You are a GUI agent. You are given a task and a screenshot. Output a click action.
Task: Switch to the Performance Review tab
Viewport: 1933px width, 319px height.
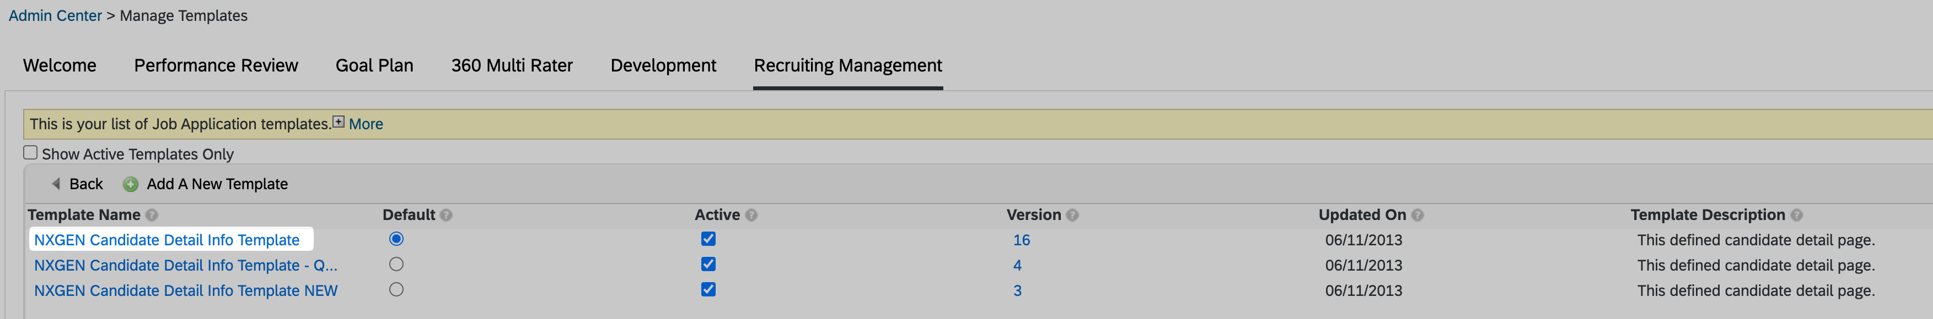point(216,66)
